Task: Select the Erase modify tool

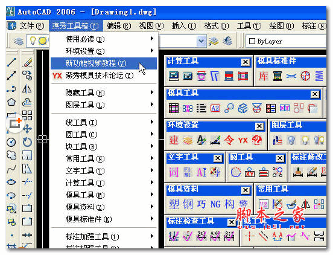Action: [x=27, y=62]
